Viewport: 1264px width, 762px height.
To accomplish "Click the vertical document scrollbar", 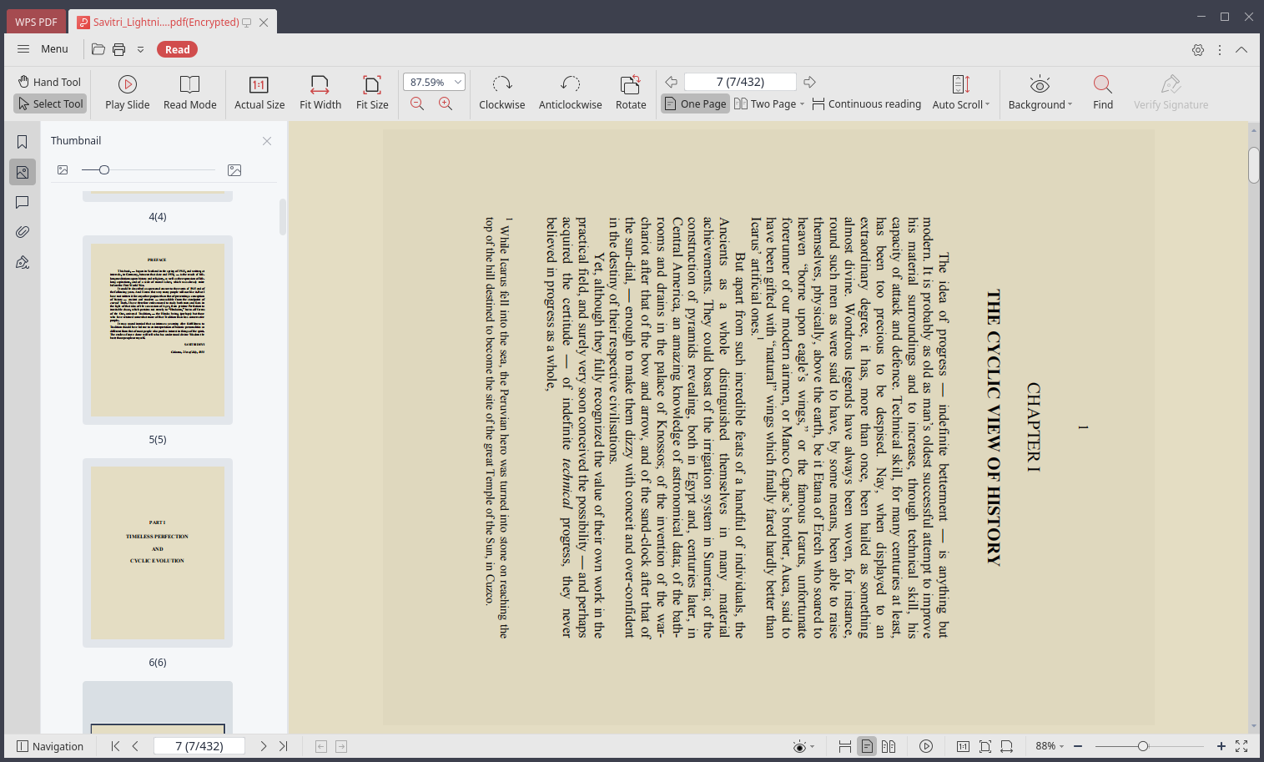I will pyautogui.click(x=1253, y=165).
